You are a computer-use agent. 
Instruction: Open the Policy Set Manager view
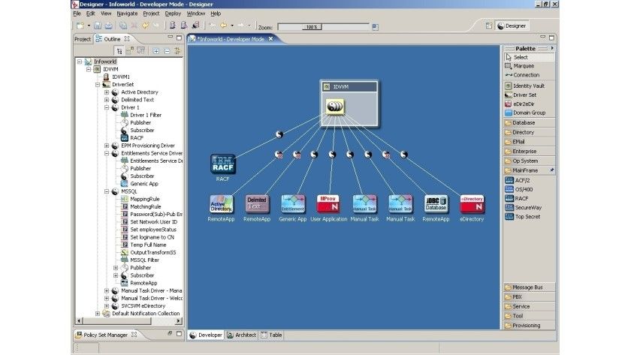tap(105, 335)
